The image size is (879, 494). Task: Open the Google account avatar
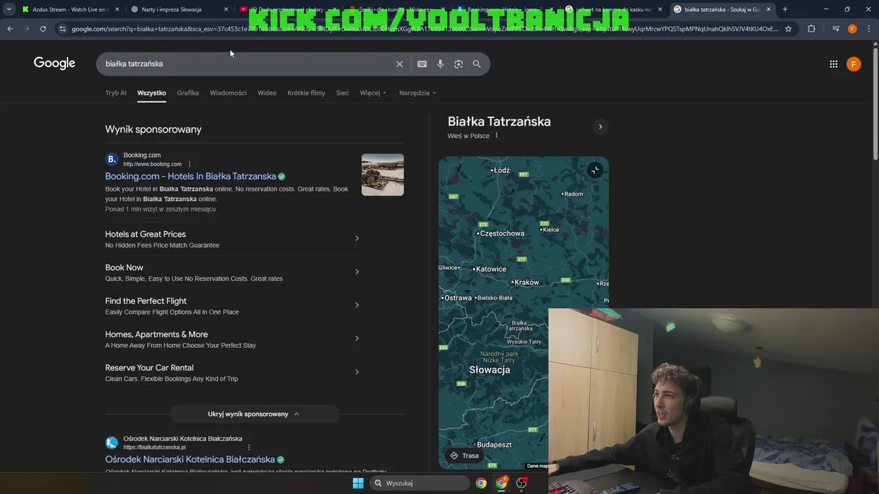click(854, 64)
